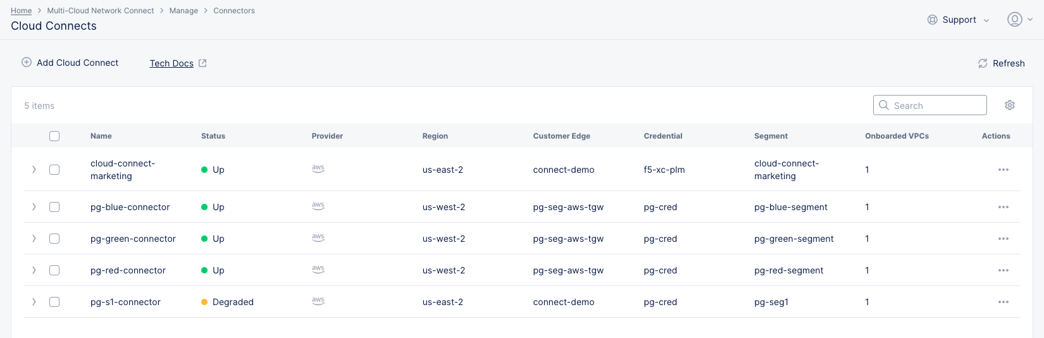Go to Home breadcrumb
1044x338 pixels.
(21, 11)
